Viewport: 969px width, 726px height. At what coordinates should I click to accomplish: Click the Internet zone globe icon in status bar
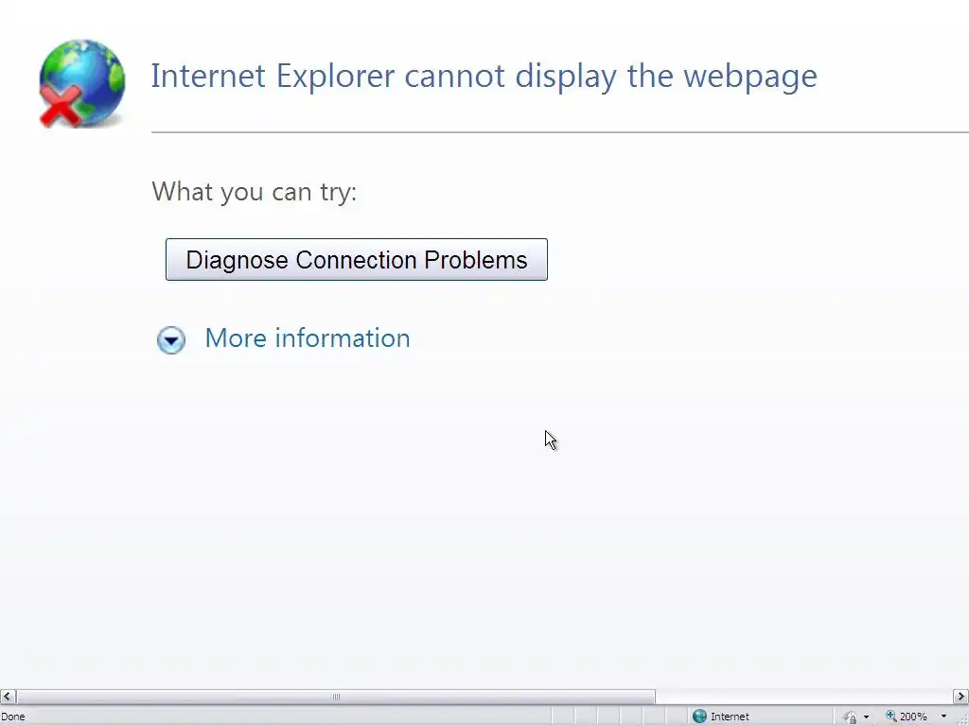click(x=699, y=717)
